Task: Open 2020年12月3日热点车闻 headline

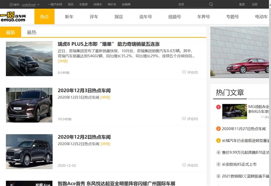Action: (84, 90)
